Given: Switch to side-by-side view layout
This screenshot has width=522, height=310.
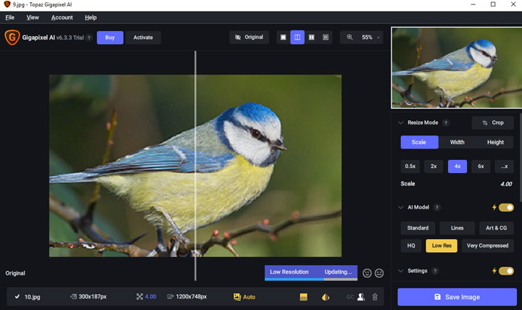Looking at the screenshot, I should point(312,37).
